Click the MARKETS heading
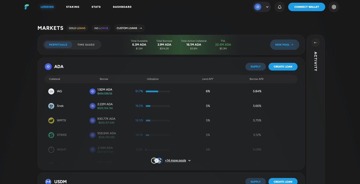360x184 pixels. pyautogui.click(x=50, y=28)
